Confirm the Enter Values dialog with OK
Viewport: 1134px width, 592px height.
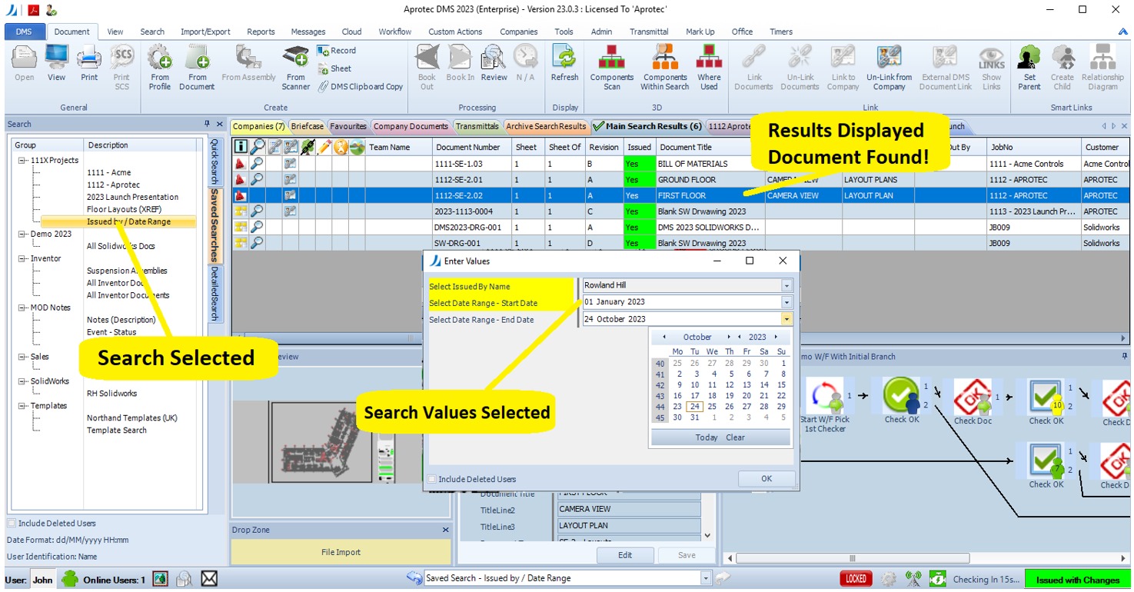(x=766, y=478)
